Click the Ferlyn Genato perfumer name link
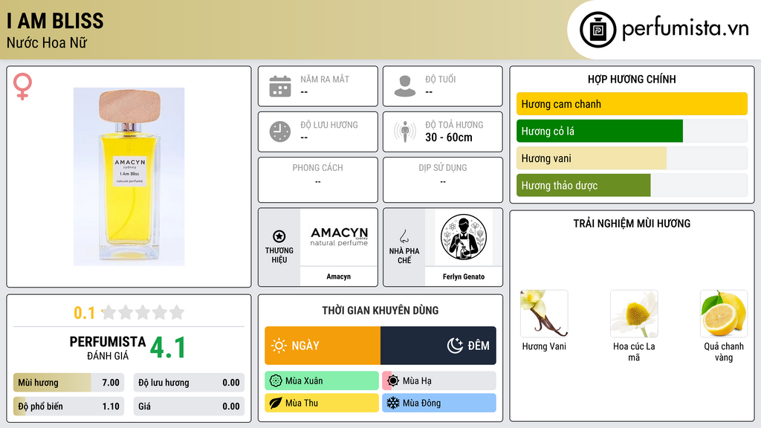761x428 pixels. tap(464, 276)
